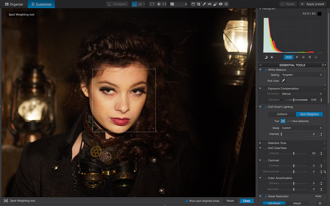
Task: Collapse the DxO ClearView section
Action: 260,148
